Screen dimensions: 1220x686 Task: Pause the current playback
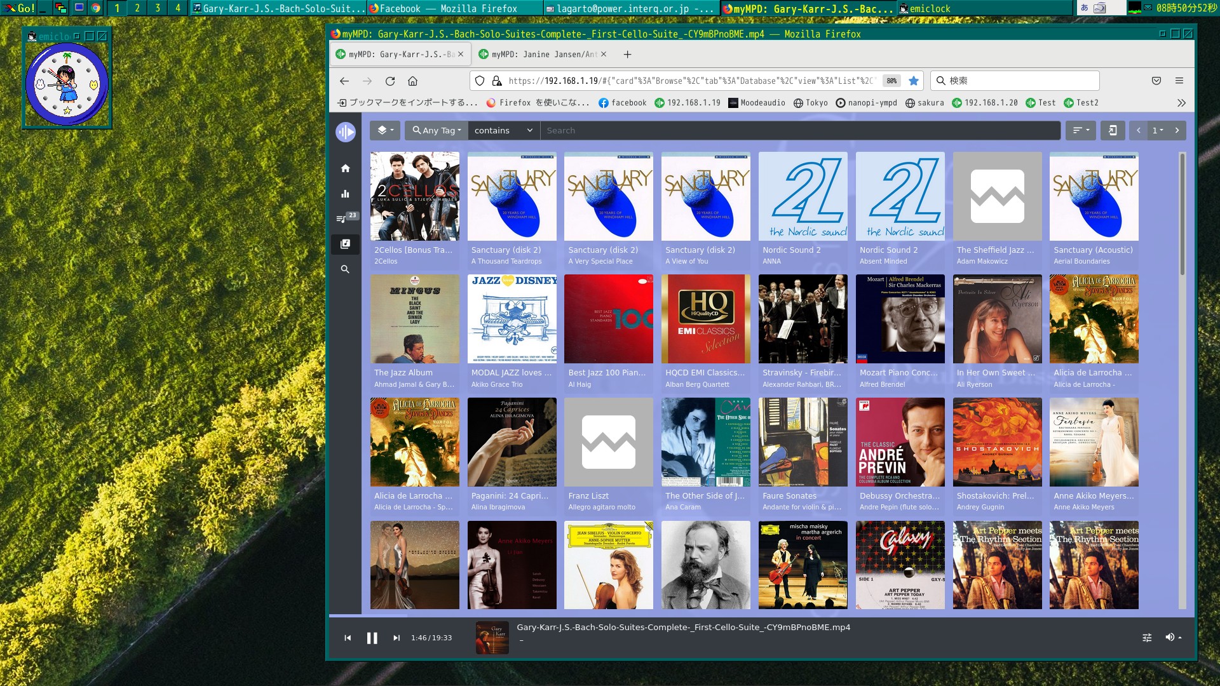click(372, 638)
